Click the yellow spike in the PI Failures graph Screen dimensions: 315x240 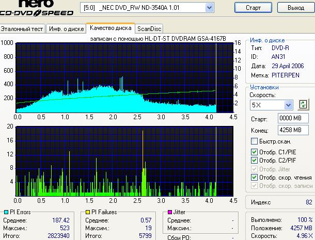coord(143,155)
